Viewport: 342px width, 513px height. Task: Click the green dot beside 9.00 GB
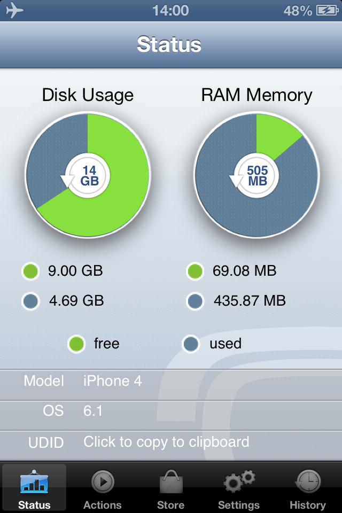tap(31, 271)
